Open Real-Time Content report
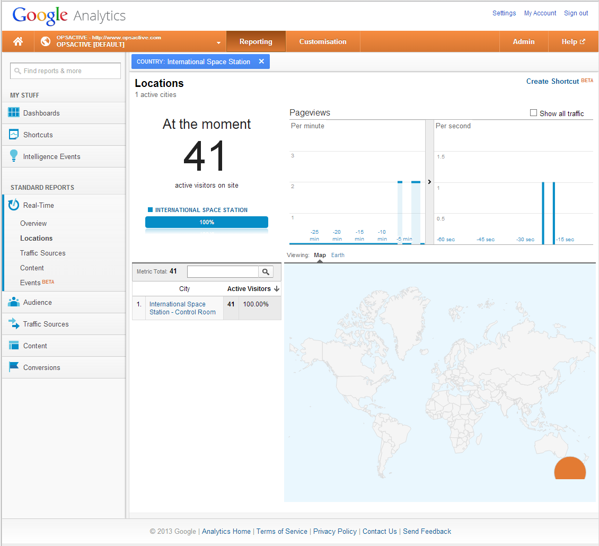This screenshot has height=546, width=599. click(32, 268)
